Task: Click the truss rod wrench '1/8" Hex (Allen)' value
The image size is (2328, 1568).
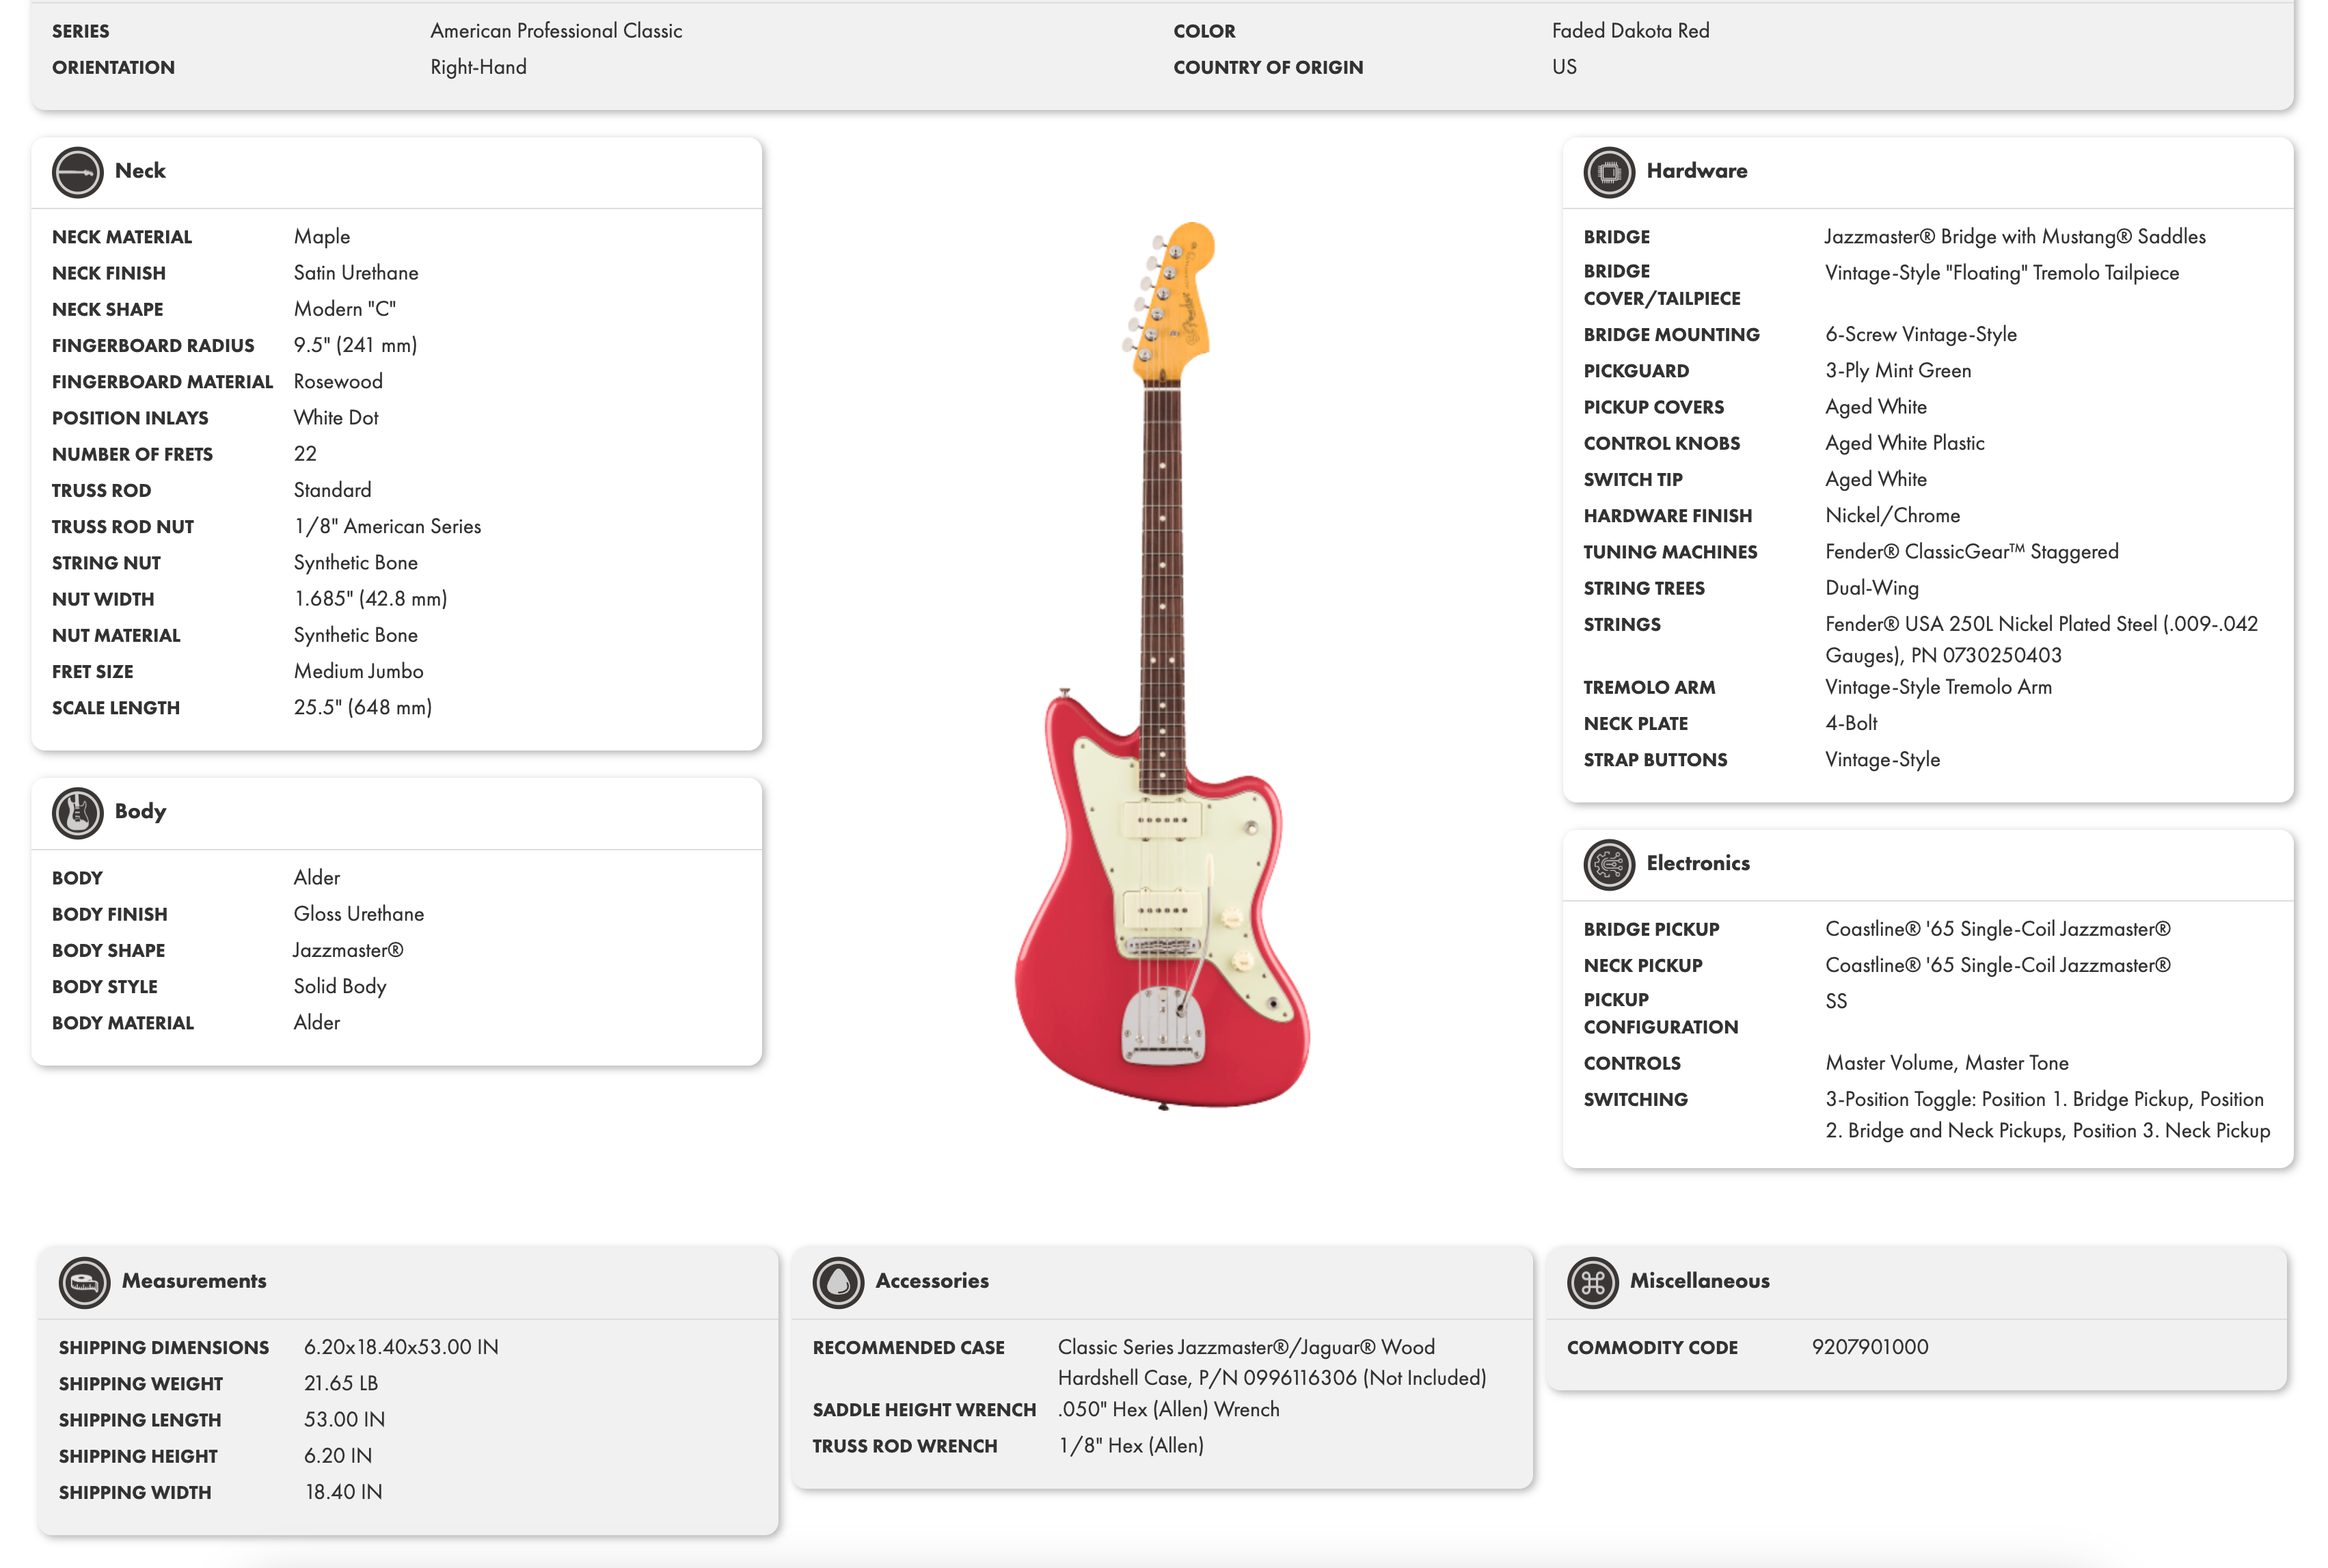Action: tap(1131, 1446)
